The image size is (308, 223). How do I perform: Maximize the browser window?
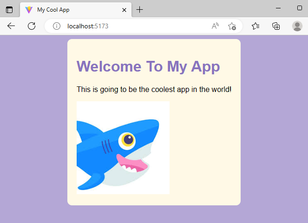(300, 8)
